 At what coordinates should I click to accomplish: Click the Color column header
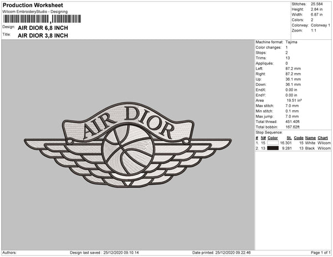click(273, 138)
